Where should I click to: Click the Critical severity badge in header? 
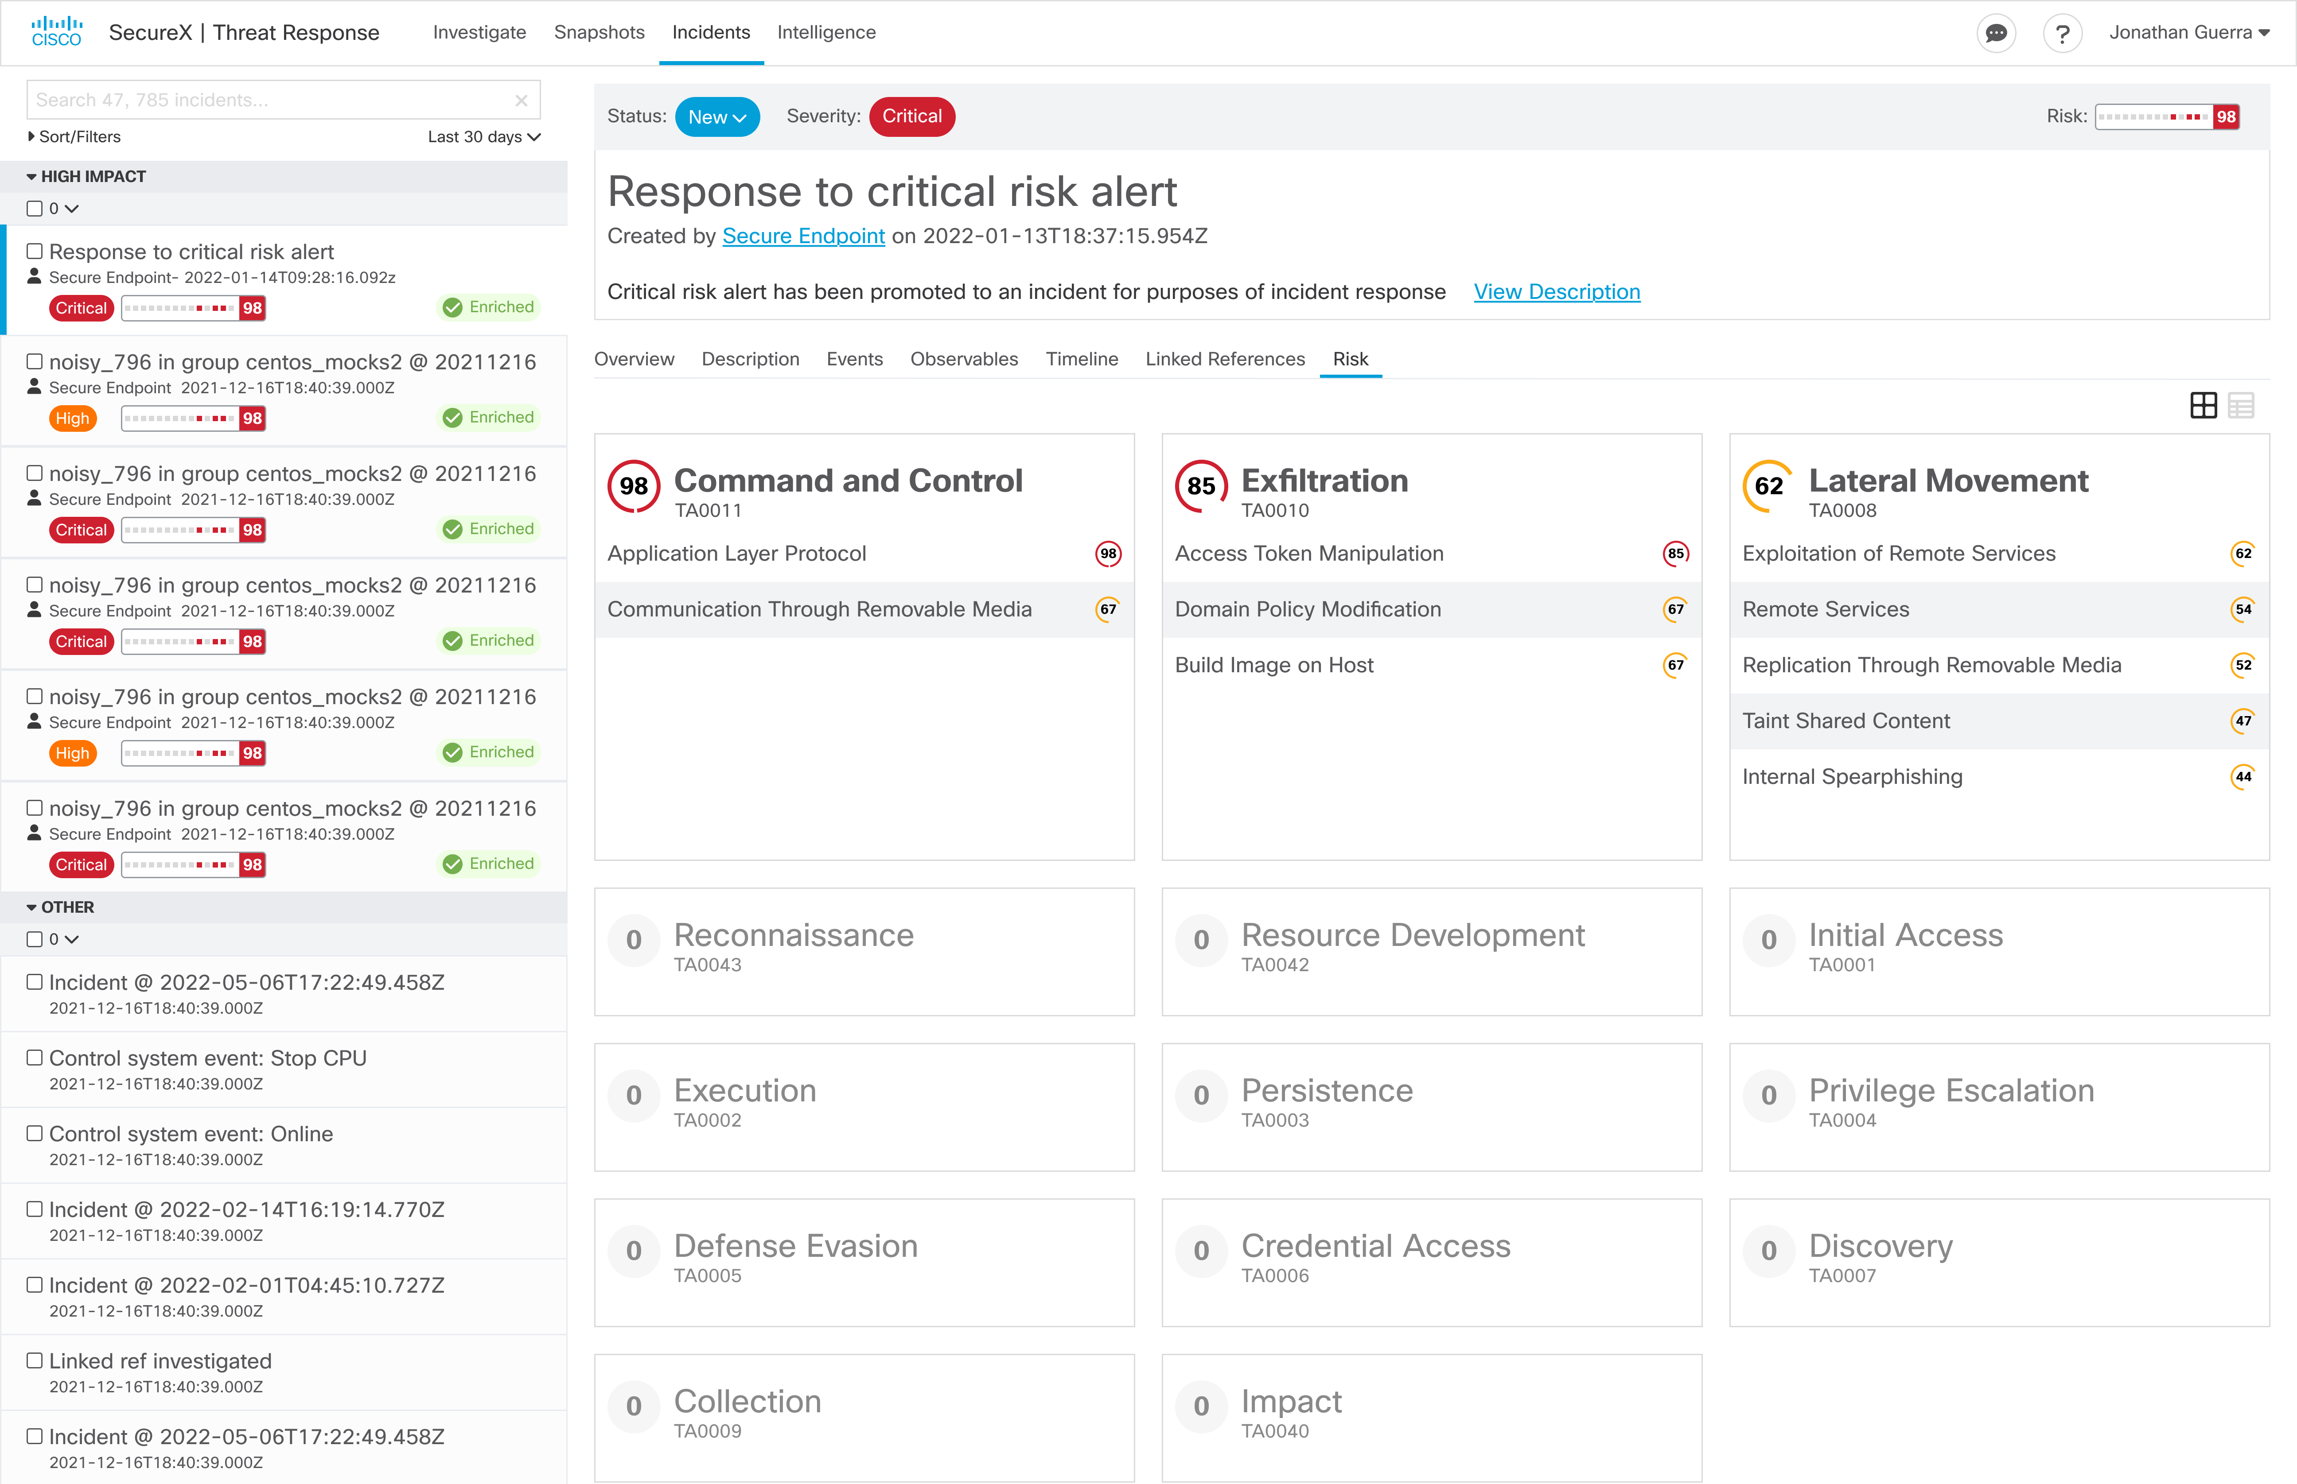912,116
